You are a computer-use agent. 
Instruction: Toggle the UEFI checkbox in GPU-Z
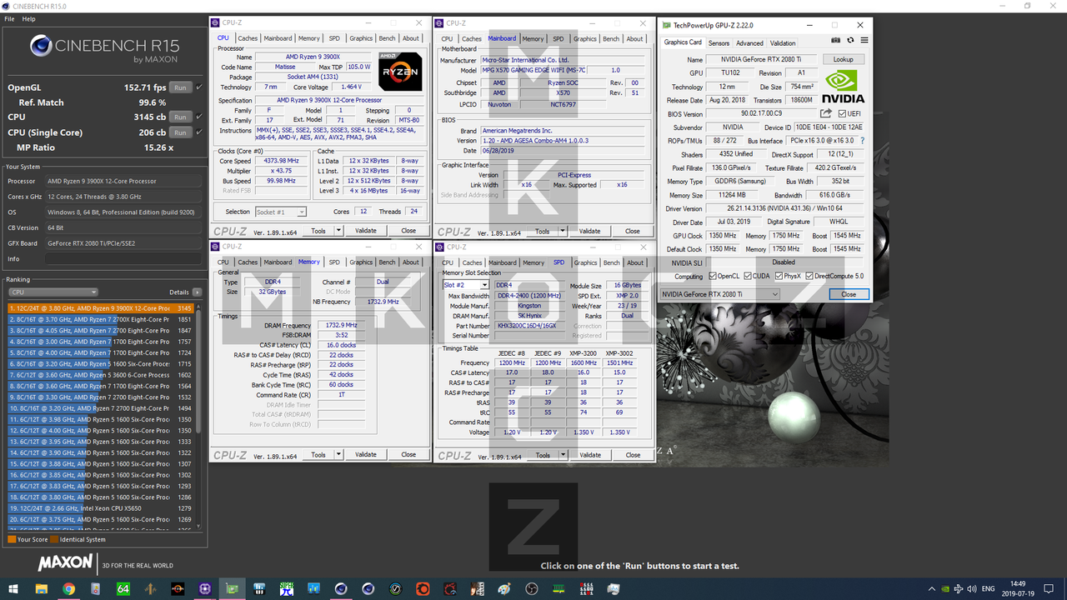coord(843,113)
